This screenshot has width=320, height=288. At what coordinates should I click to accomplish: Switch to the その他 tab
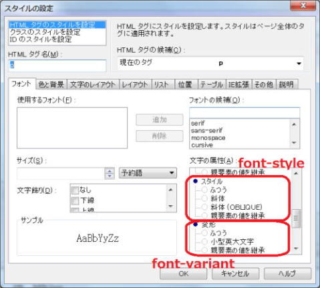(x=264, y=84)
